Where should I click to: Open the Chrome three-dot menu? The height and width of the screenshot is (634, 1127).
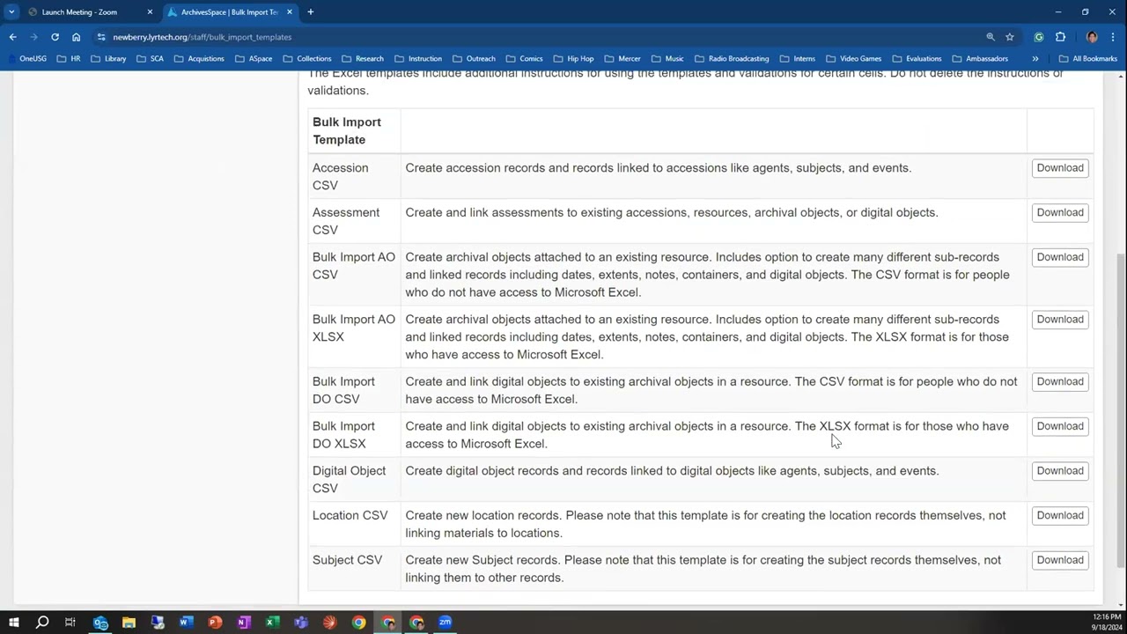click(x=1113, y=37)
